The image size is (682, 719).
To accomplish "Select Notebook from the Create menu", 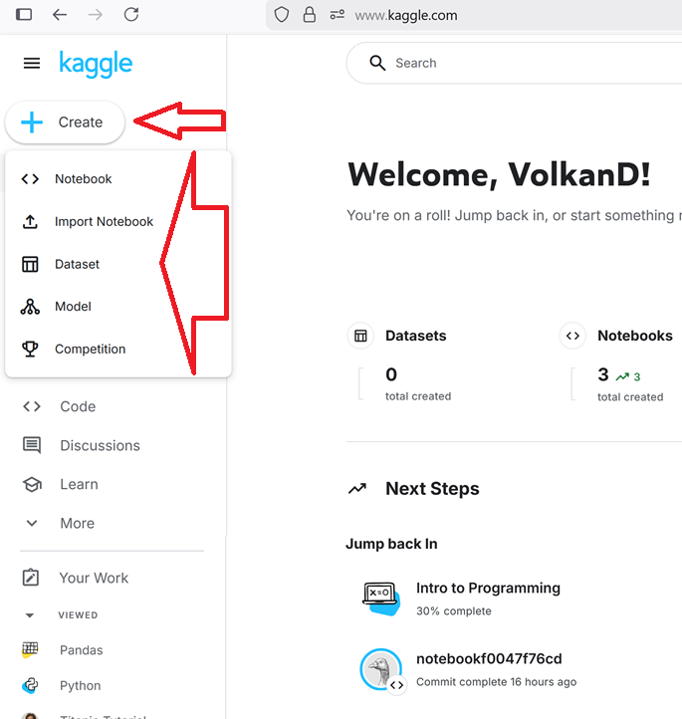I will coord(84,179).
